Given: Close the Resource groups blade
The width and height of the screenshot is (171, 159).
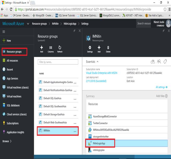Looking at the screenshot, I should [x=80, y=31].
